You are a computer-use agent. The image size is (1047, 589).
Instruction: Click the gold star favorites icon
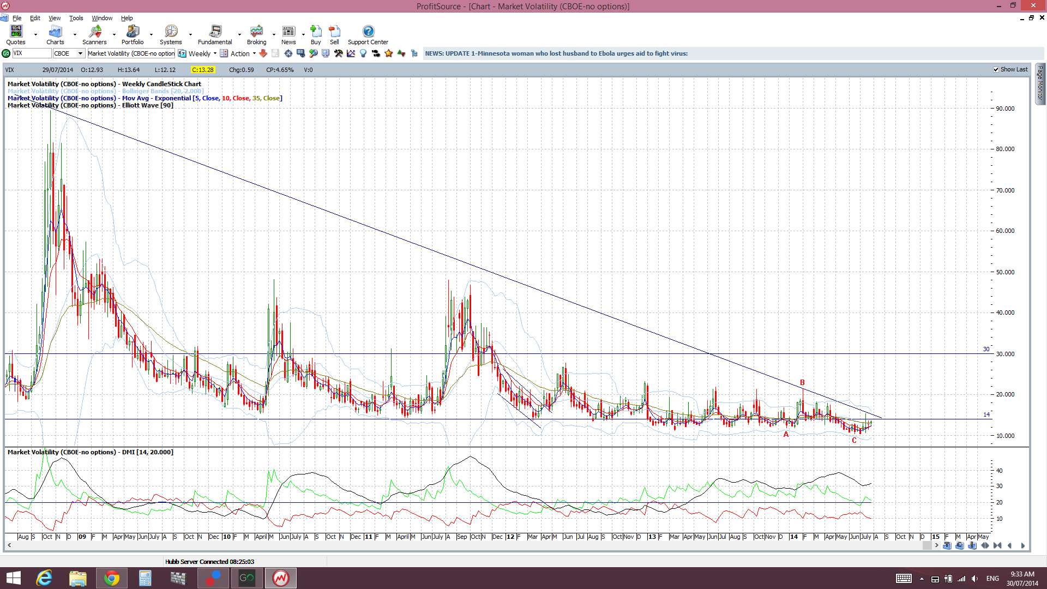389,53
